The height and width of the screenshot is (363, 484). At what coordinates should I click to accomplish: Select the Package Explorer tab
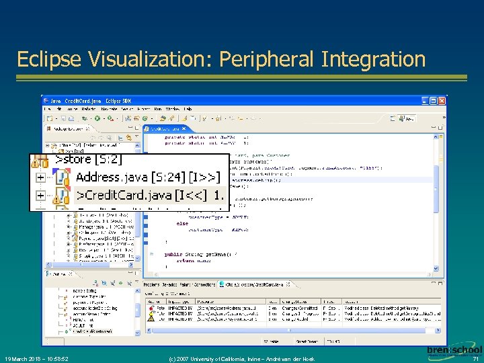coord(68,128)
